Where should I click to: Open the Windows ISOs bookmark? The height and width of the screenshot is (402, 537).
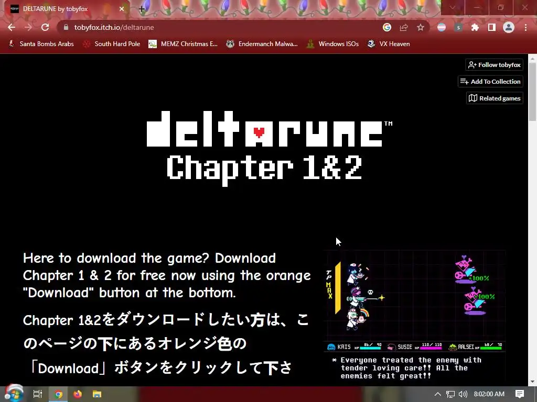(332, 44)
